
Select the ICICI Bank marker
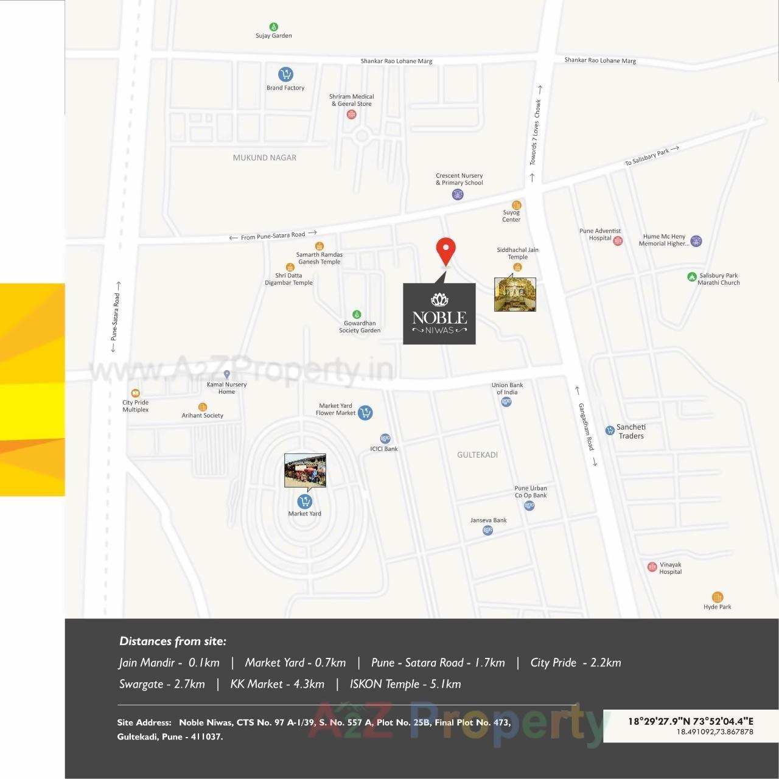pyautogui.click(x=386, y=438)
